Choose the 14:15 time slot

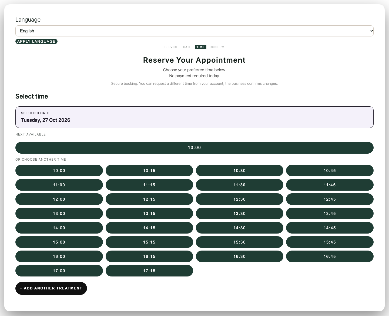149,228
